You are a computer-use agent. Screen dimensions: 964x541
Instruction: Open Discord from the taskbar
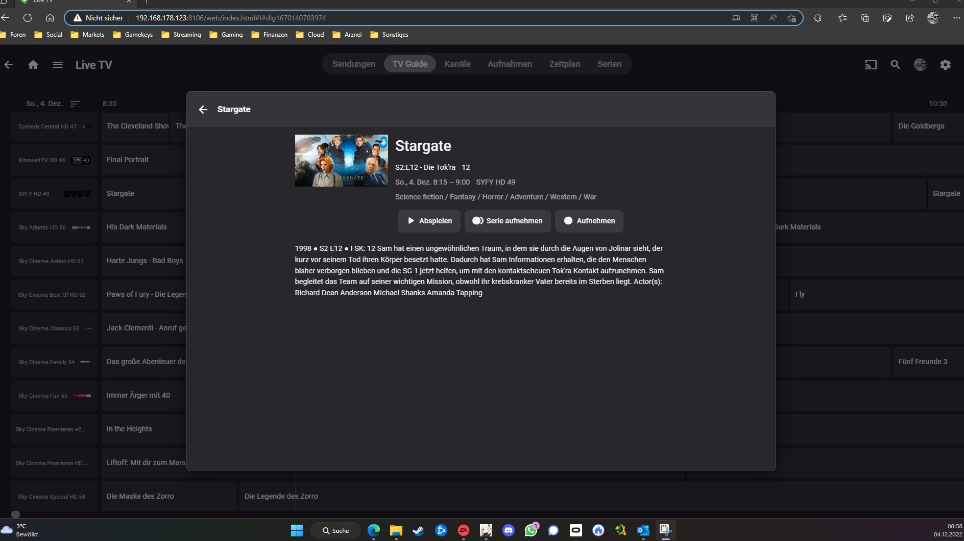pos(509,530)
